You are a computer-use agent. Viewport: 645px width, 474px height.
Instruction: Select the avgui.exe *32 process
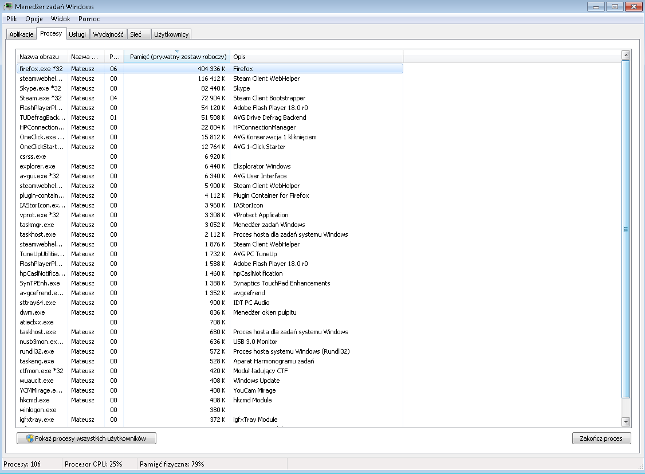210,176
